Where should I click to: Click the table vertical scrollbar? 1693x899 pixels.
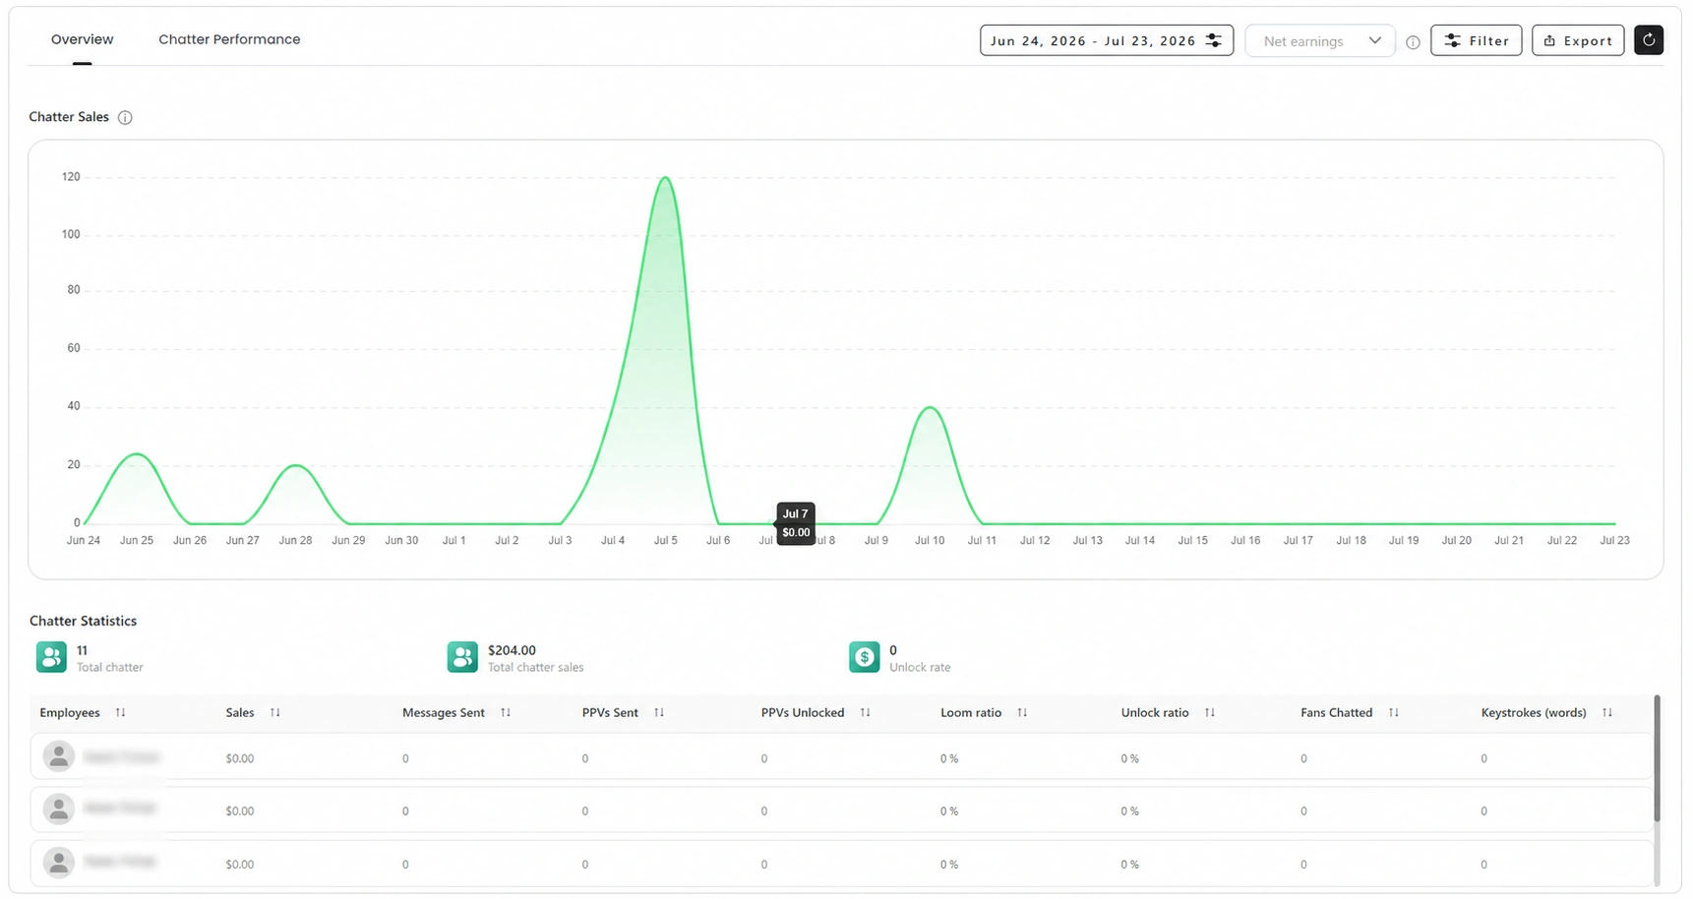coord(1658,758)
